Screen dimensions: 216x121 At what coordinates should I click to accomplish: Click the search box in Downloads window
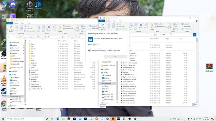(175, 35)
